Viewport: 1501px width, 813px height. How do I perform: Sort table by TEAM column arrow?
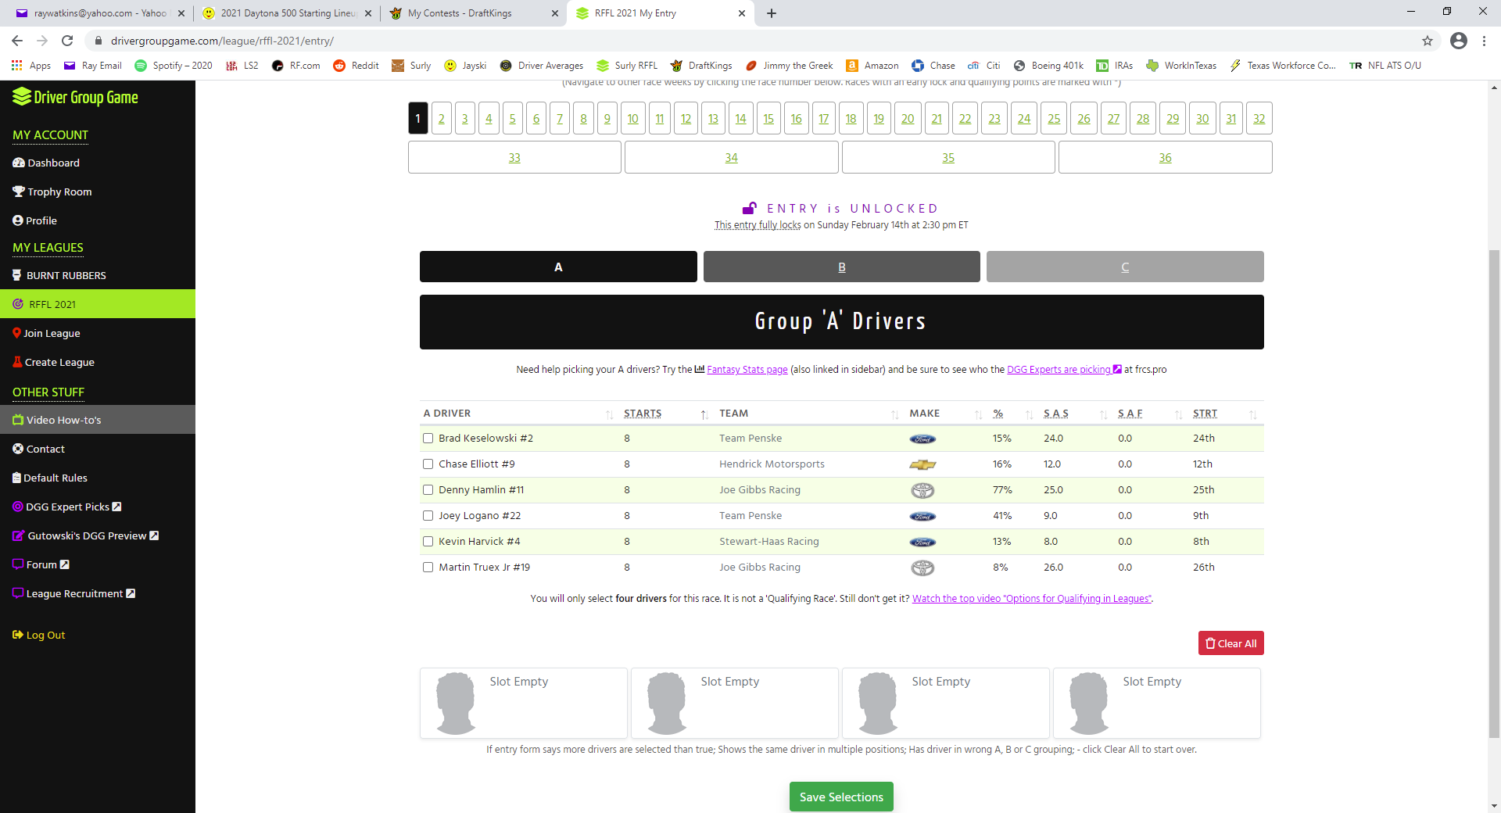pyautogui.click(x=894, y=414)
